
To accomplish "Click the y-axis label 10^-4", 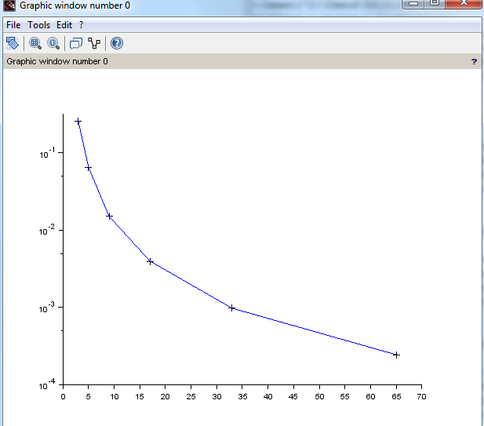I will (47, 384).
